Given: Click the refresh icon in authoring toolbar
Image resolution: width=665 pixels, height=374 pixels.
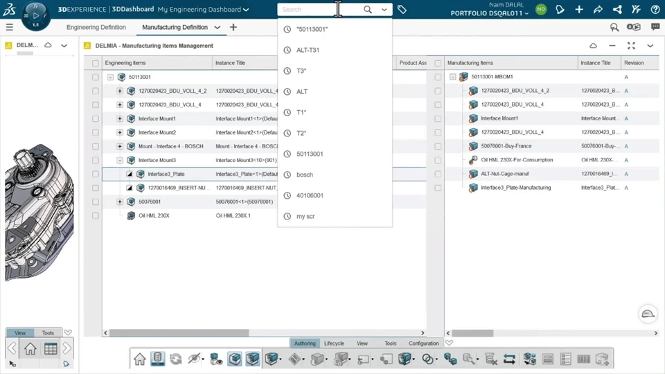Looking at the screenshot, I should tap(175, 359).
